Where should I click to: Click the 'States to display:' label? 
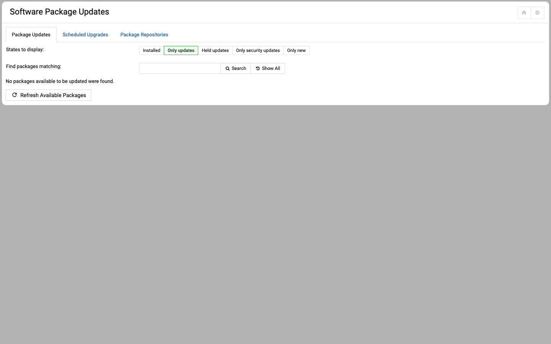pyautogui.click(x=25, y=50)
